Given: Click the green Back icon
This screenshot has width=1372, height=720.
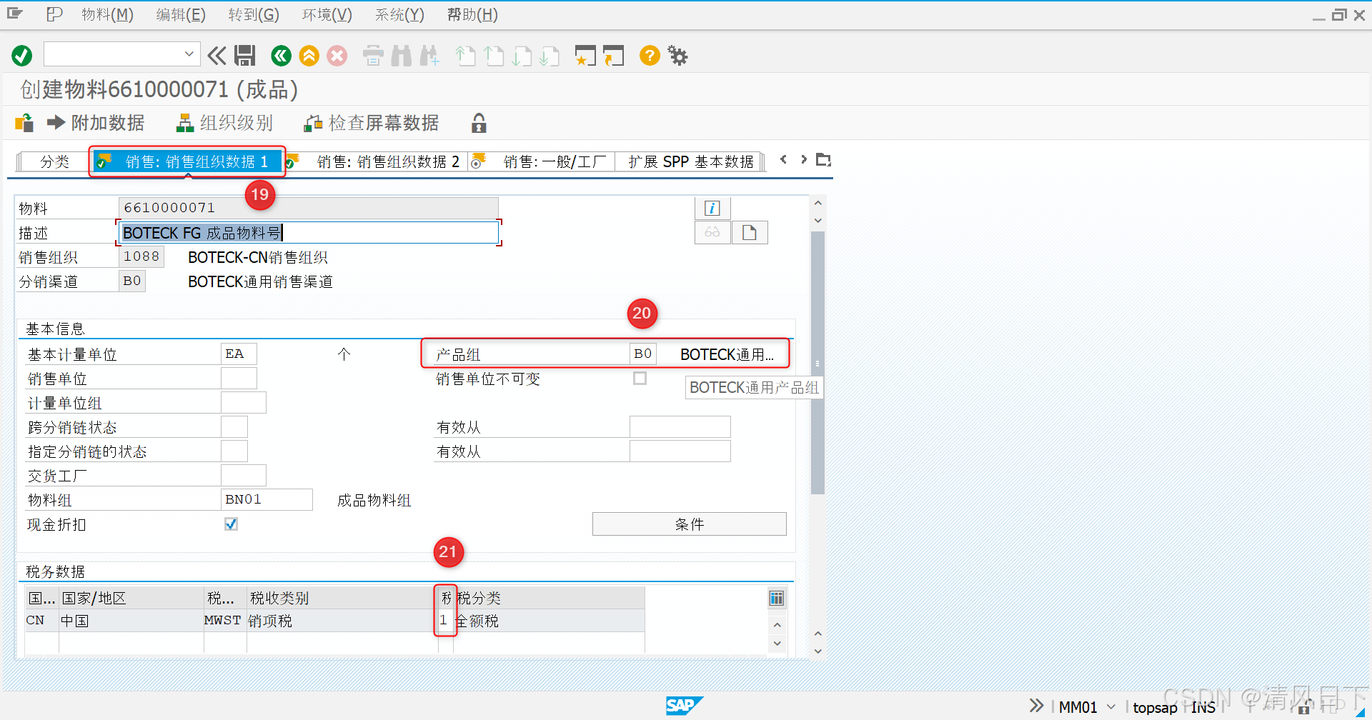Looking at the screenshot, I should pos(281,55).
